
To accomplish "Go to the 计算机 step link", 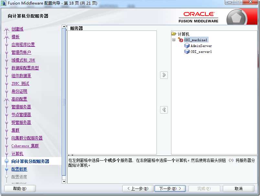I will 17,153.
